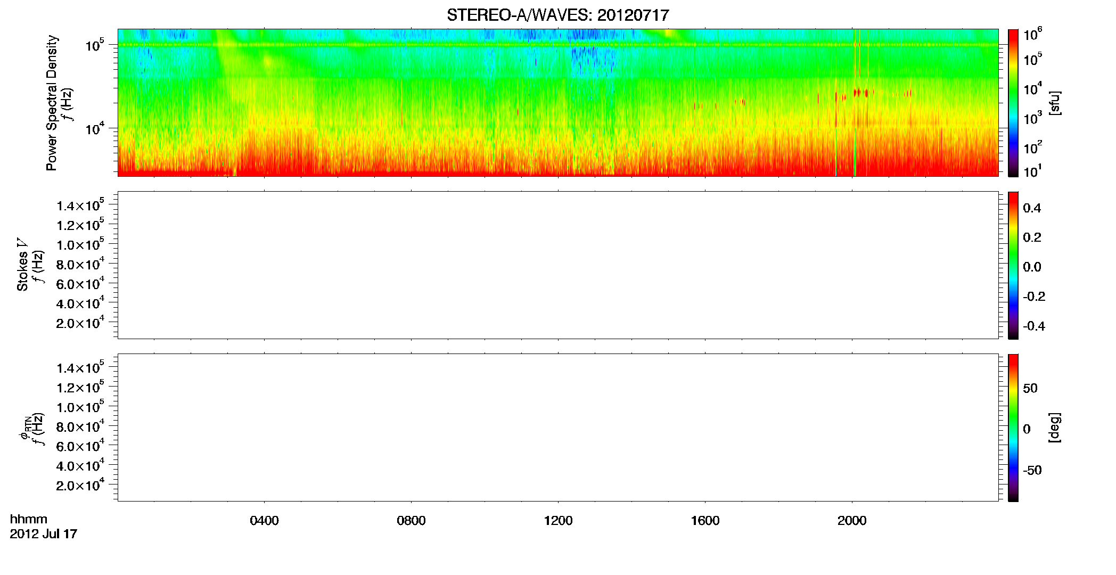Click the 0.4 Stokes V colorbar value
This screenshot has width=1116, height=575.
1032,208
